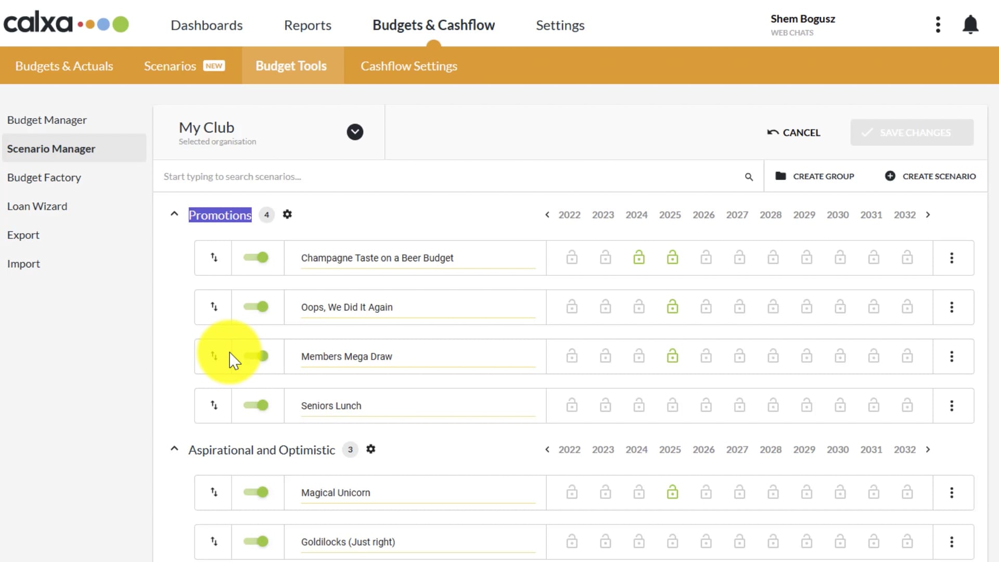Viewport: 999px width, 562px height.
Task: Collapse the Promotions group
Action: click(x=174, y=214)
